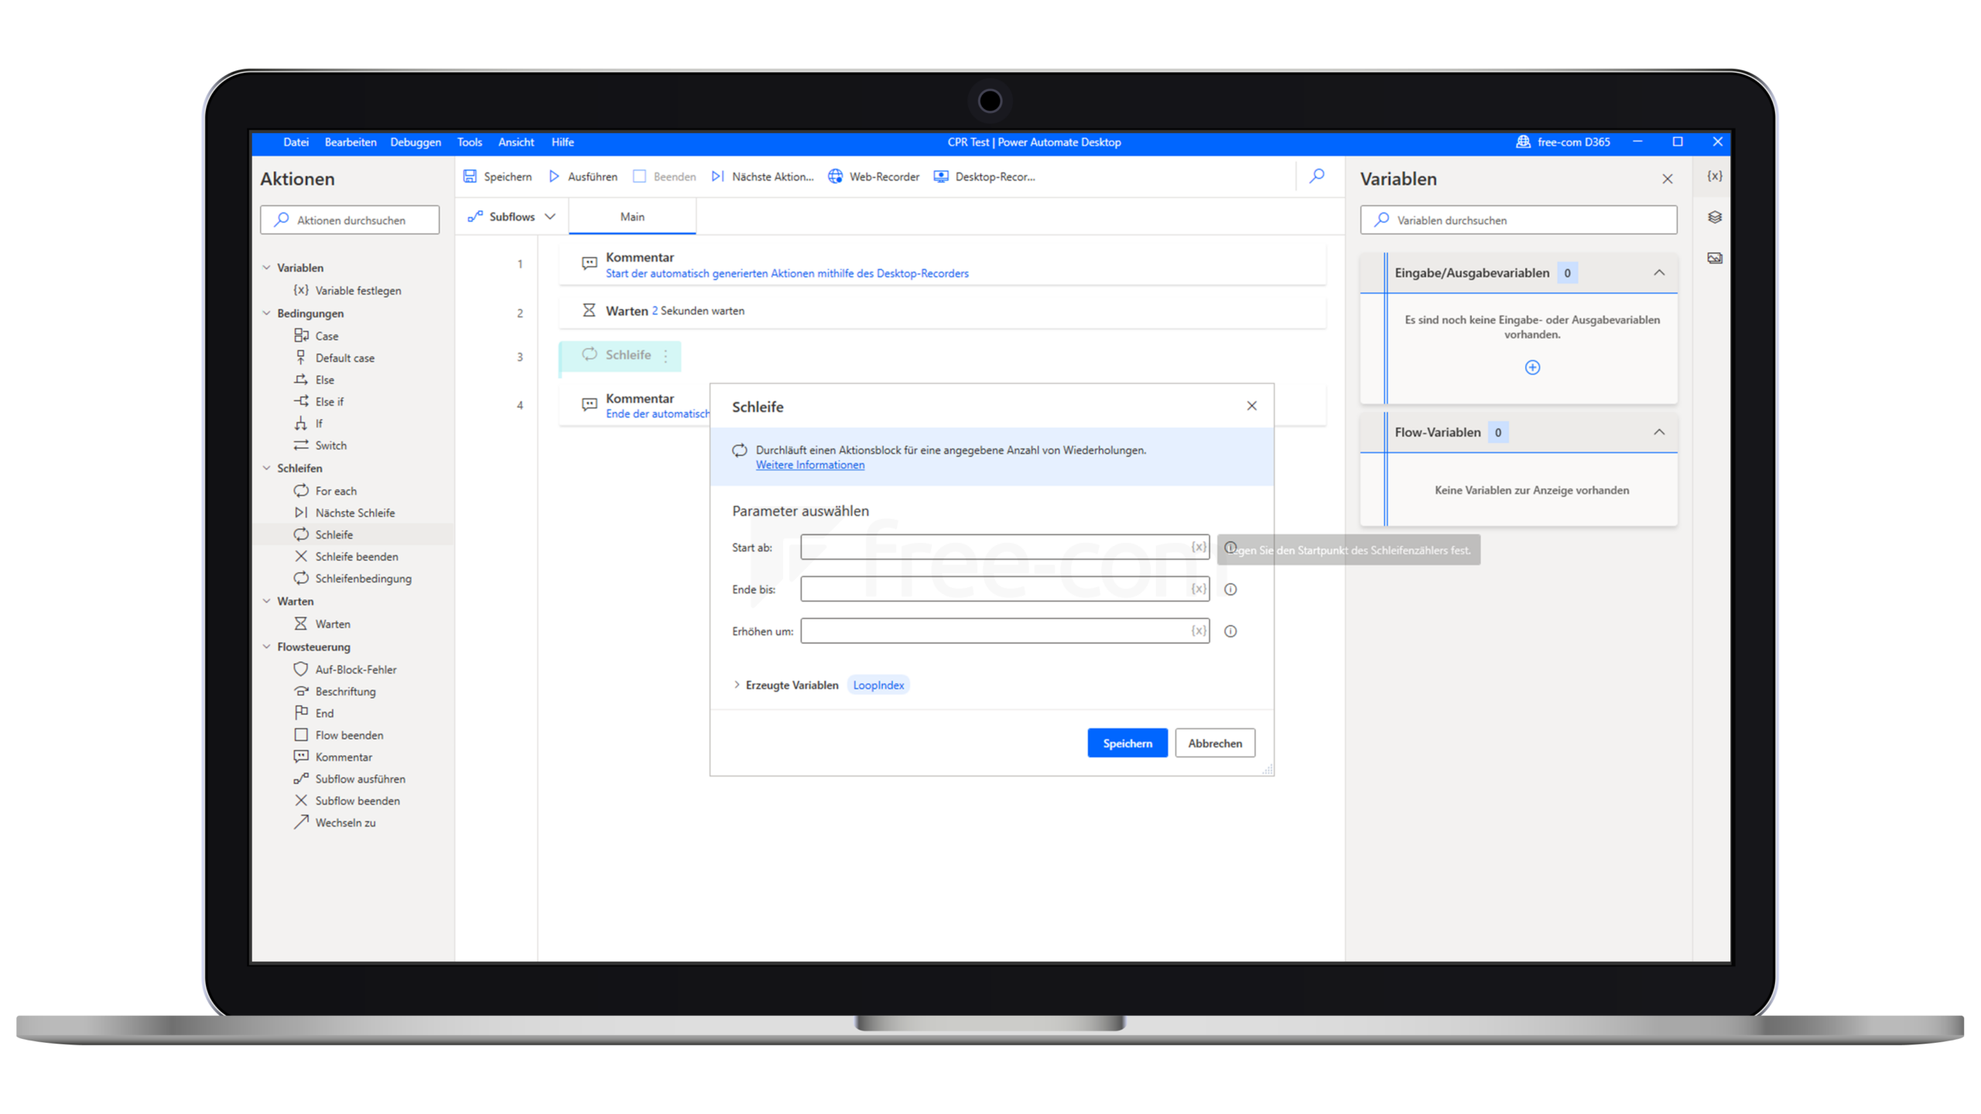Click the Debuggen menu item
This screenshot has width=1981, height=1114.
415,142
